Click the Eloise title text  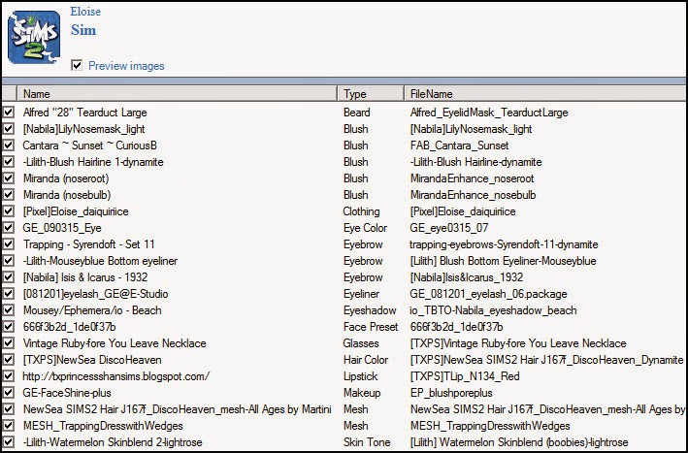pyautogui.click(x=85, y=12)
